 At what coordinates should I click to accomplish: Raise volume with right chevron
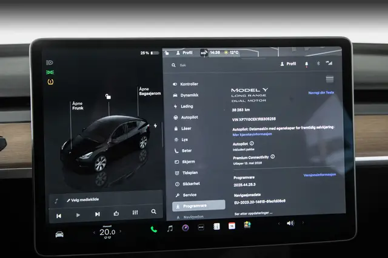(x=303, y=222)
